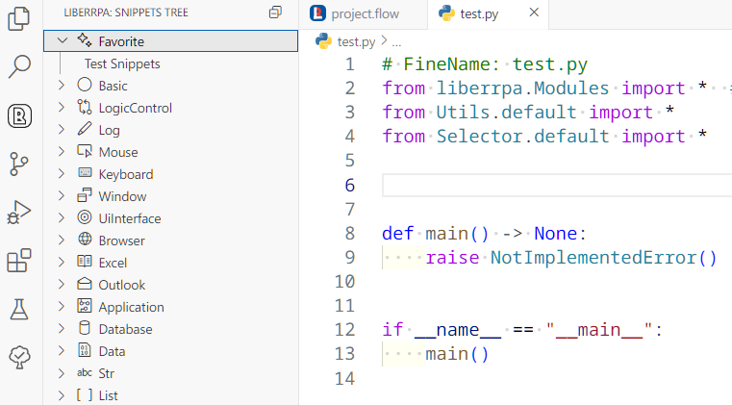The height and width of the screenshot is (405, 732).
Task: Expand the LogicControl snippets node
Action: point(62,108)
